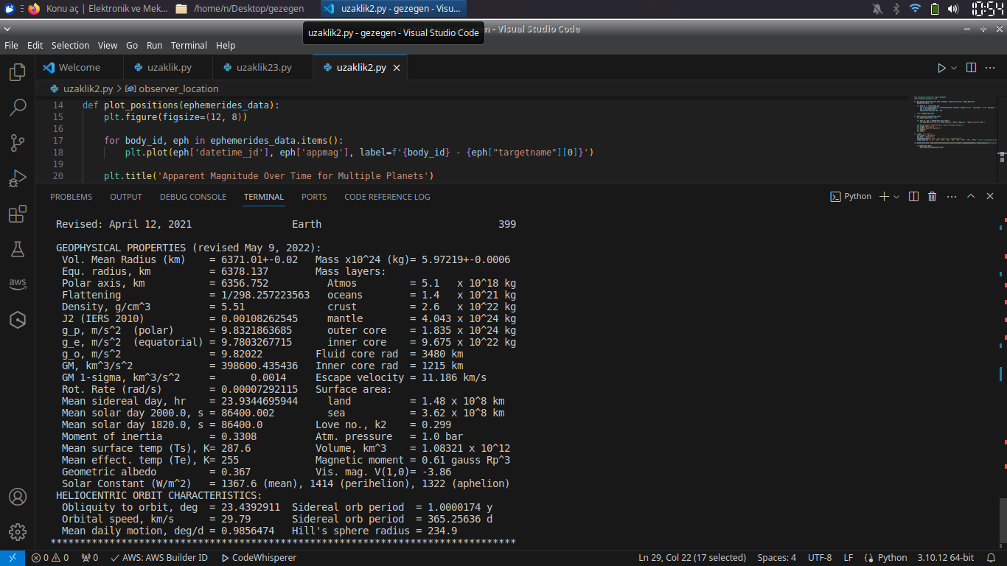Run the Python file with play button
1007x566 pixels.
tap(941, 68)
